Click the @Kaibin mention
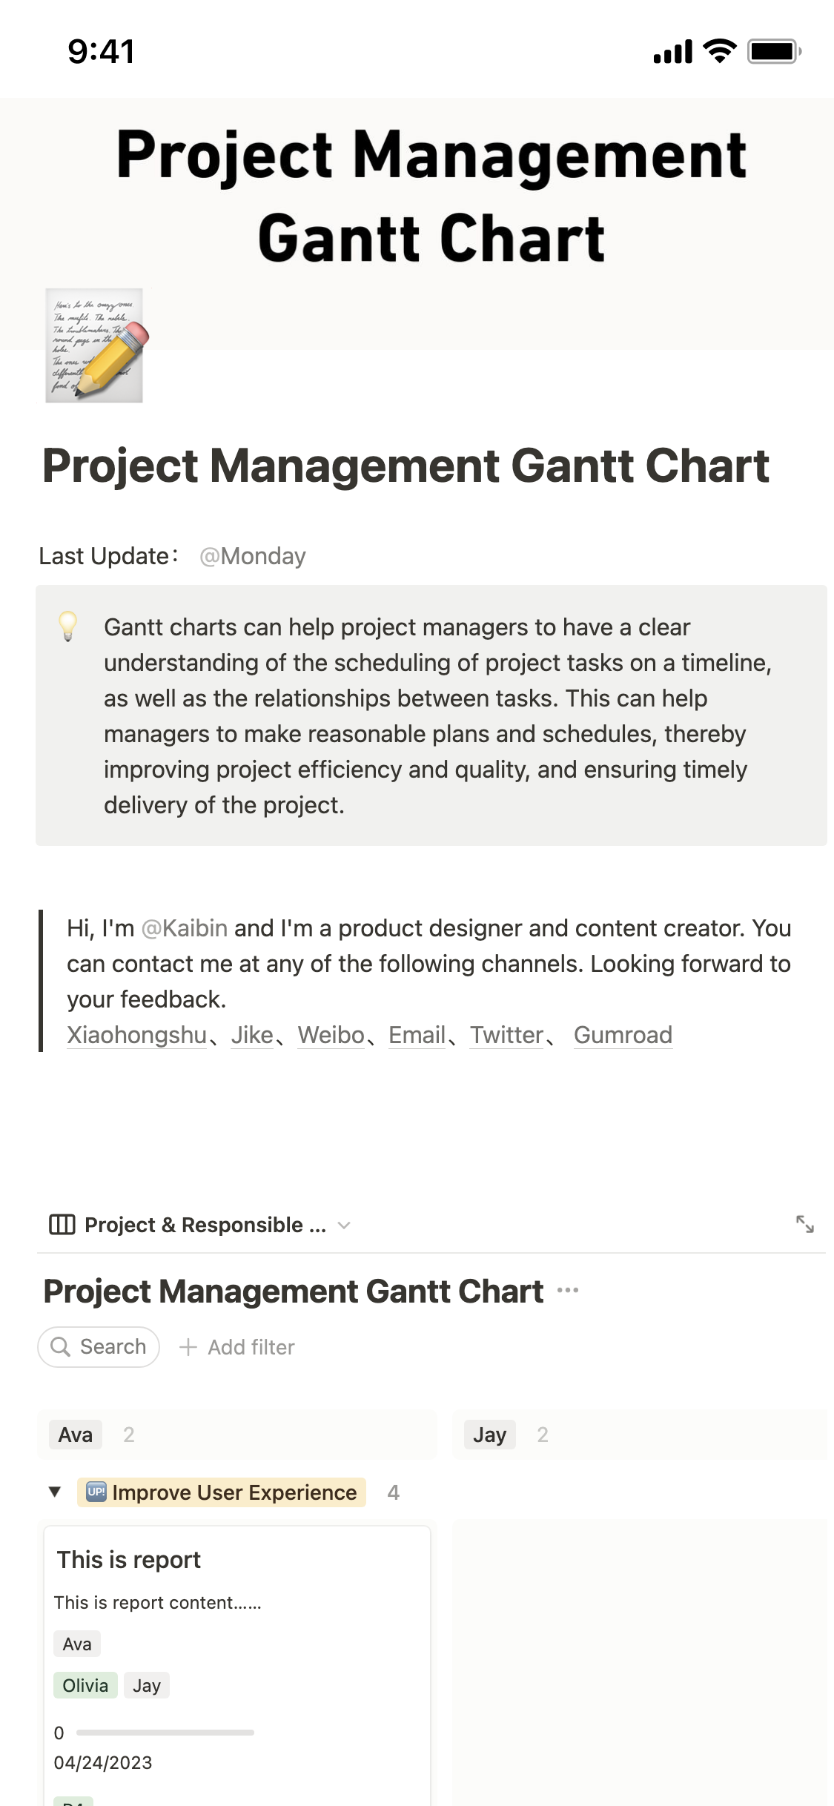834x1806 pixels. [184, 928]
